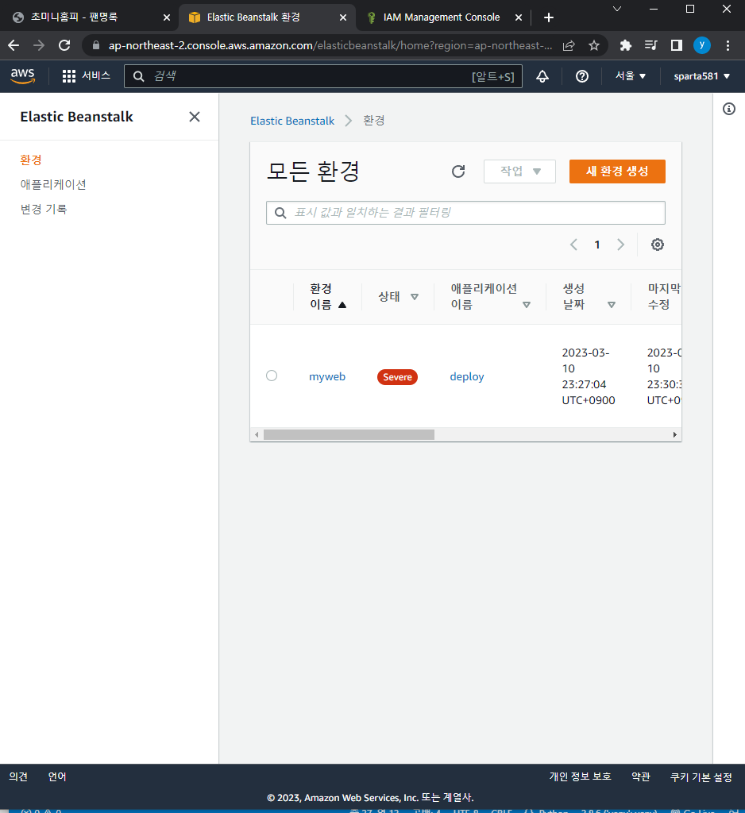
Task: Open the 약관 terms link
Action: tap(641, 776)
